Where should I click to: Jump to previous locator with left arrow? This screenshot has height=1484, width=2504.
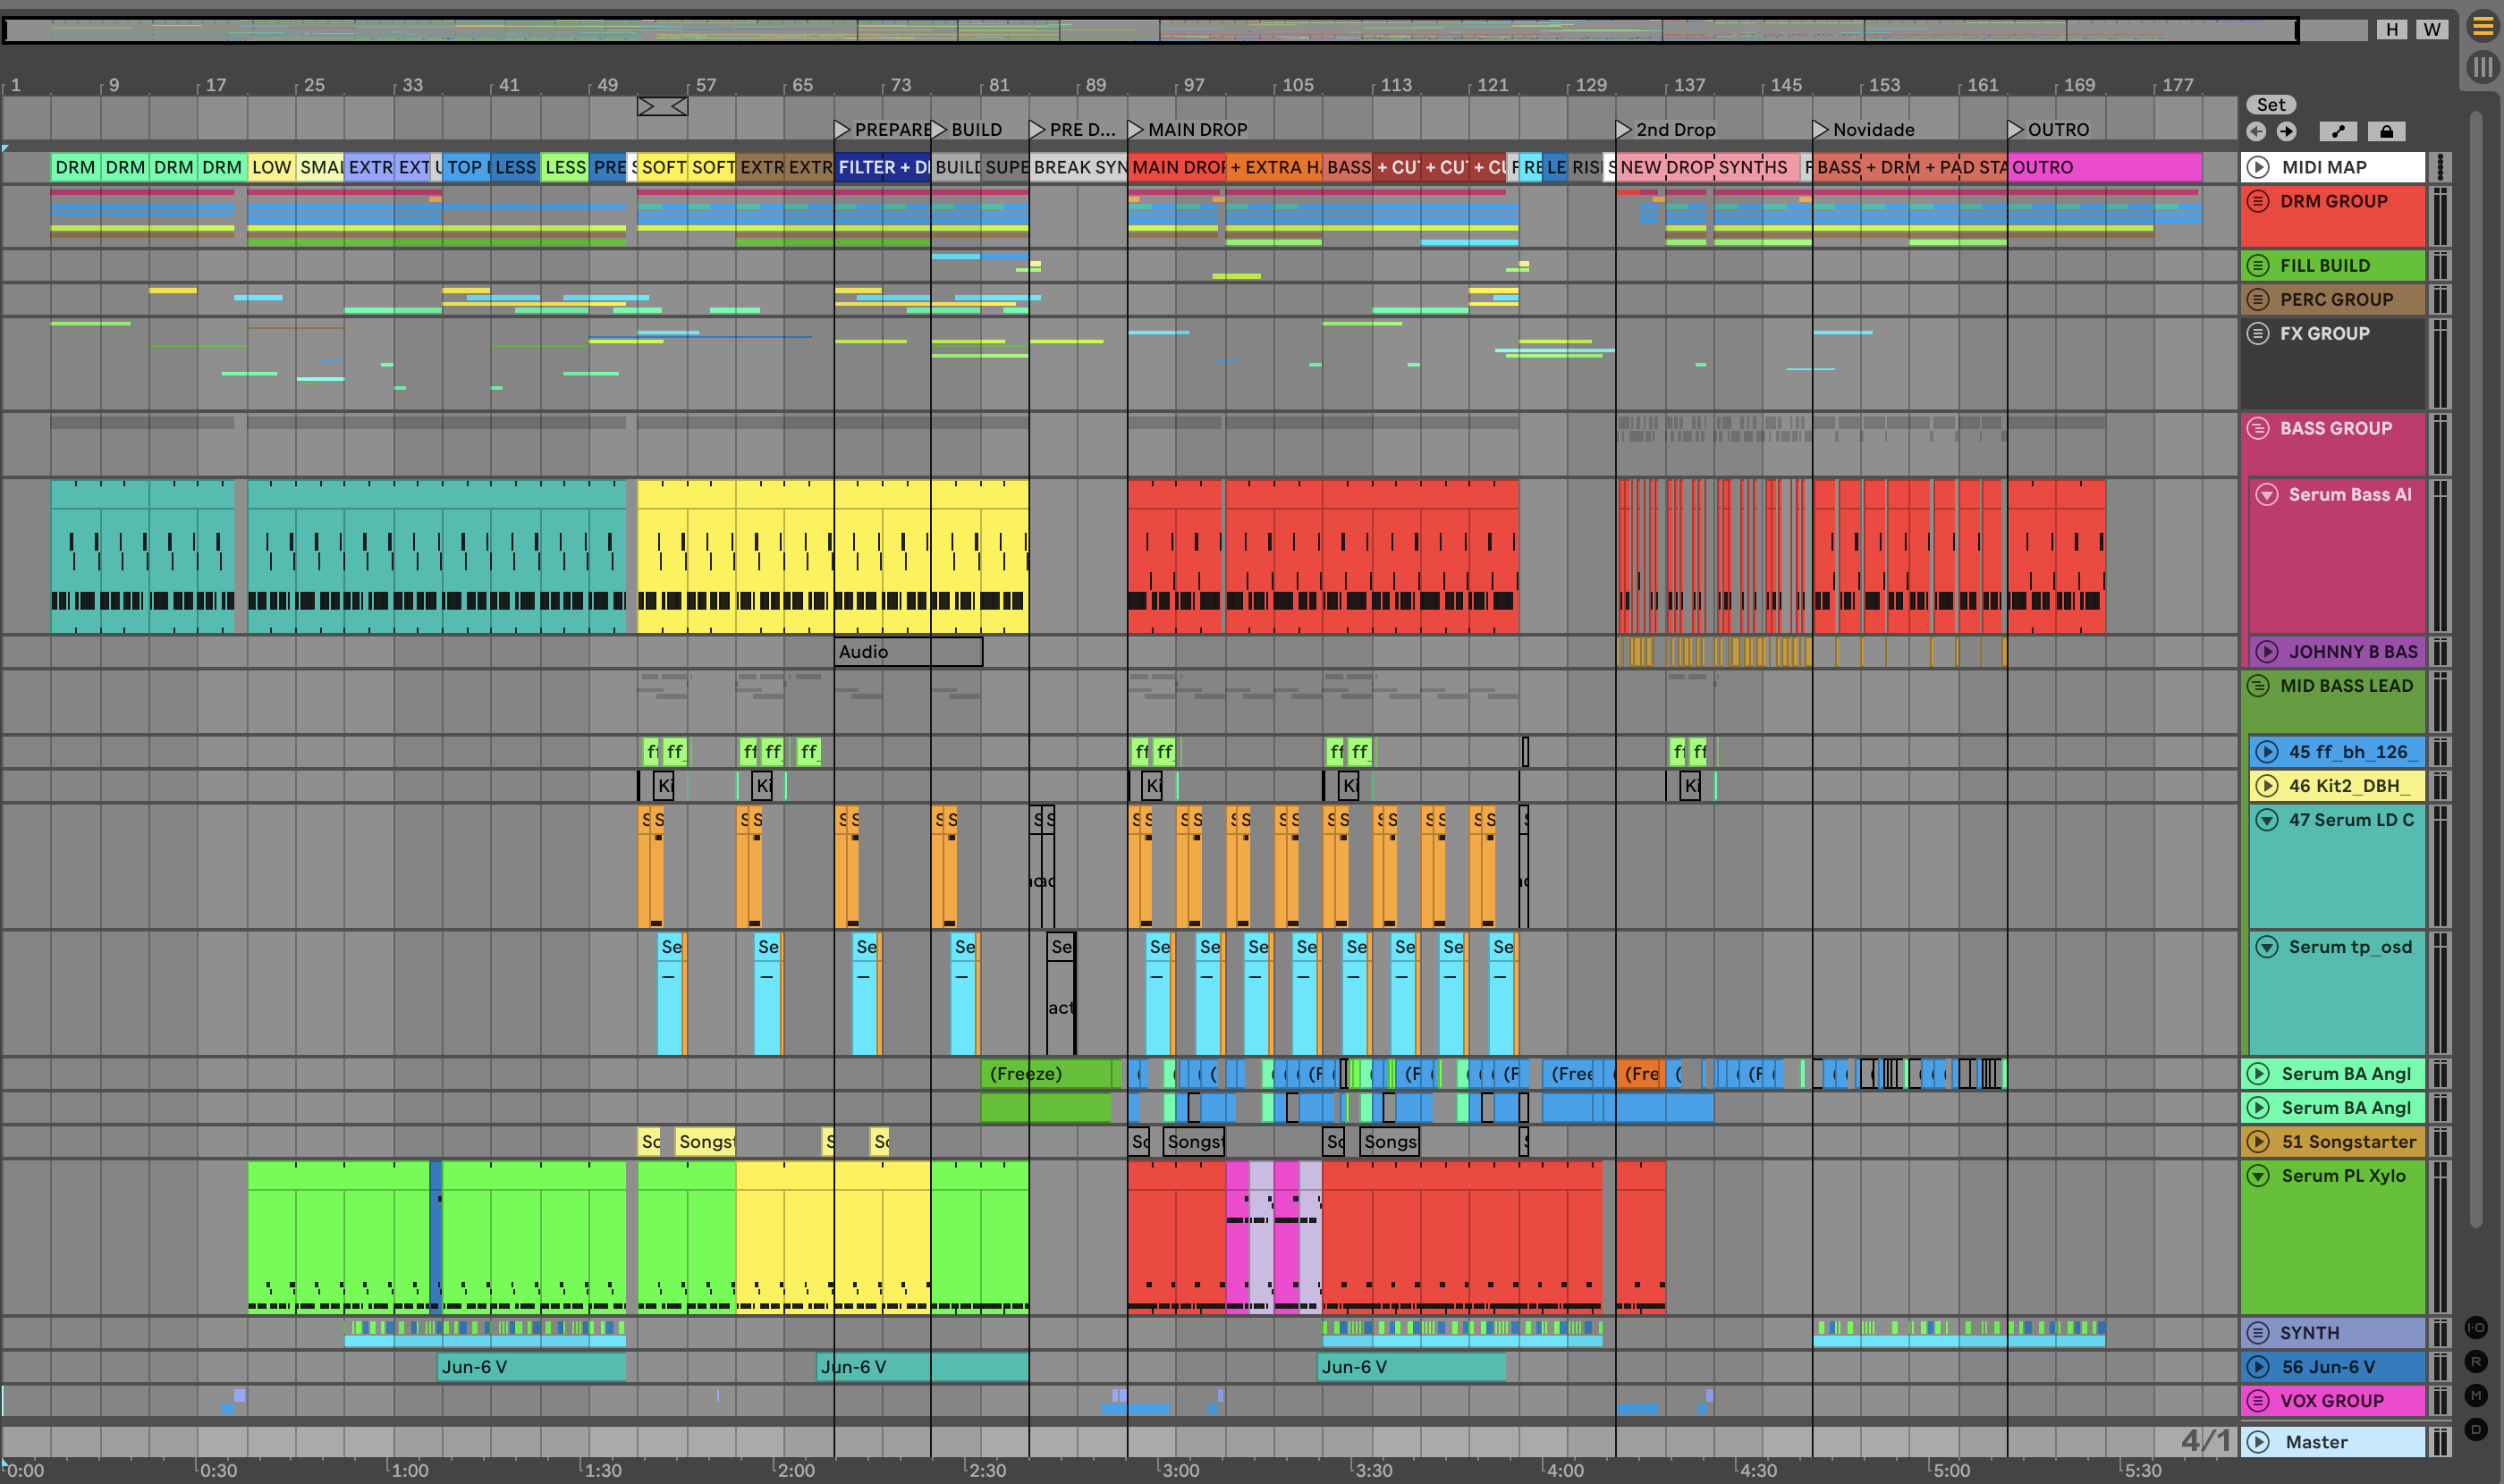click(x=2256, y=131)
